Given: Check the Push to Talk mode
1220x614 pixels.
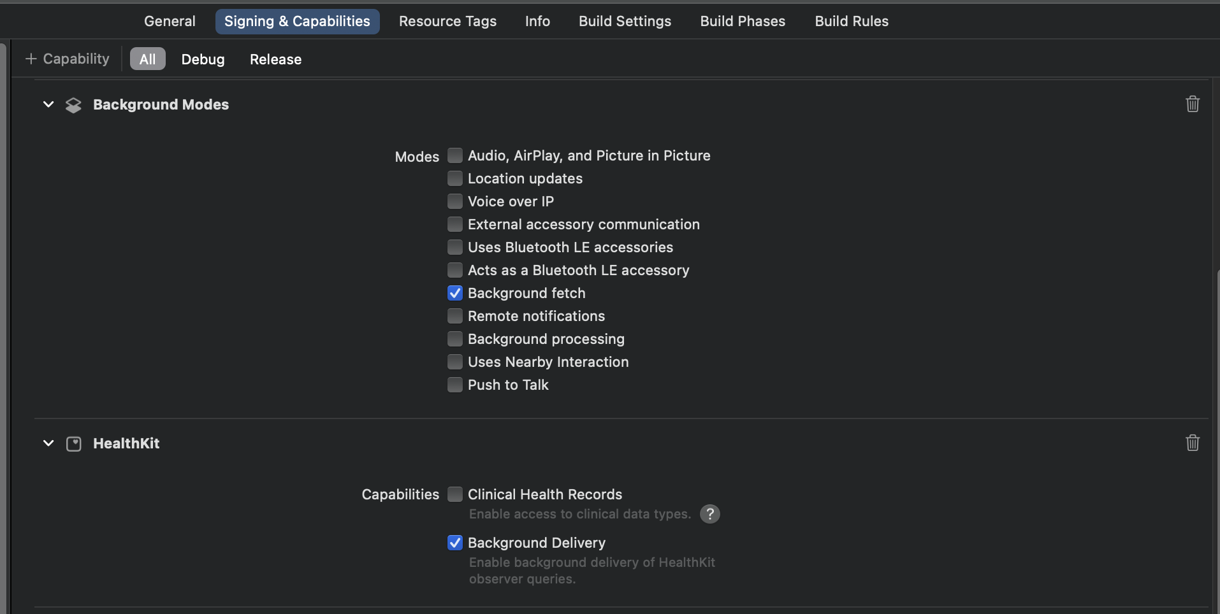Looking at the screenshot, I should pos(454,385).
